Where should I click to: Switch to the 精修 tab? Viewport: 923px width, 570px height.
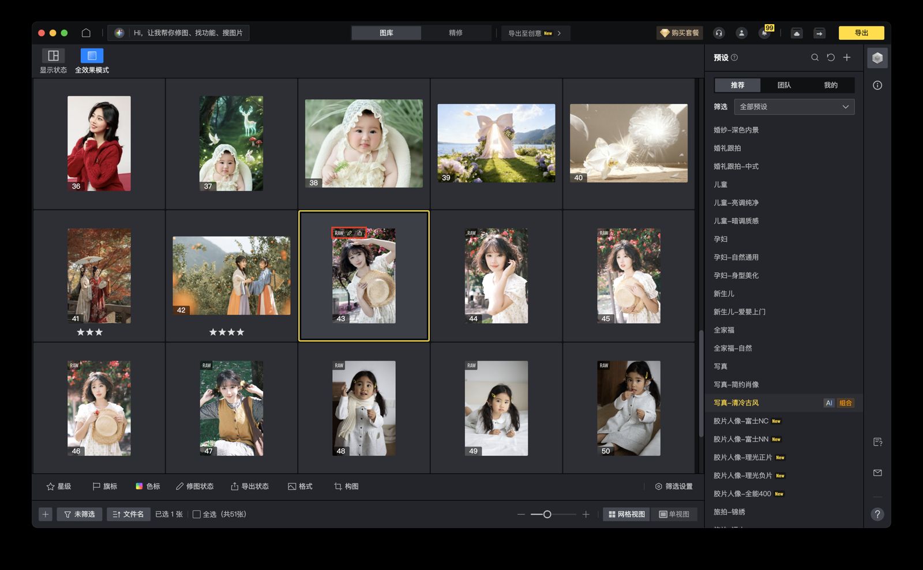(456, 33)
